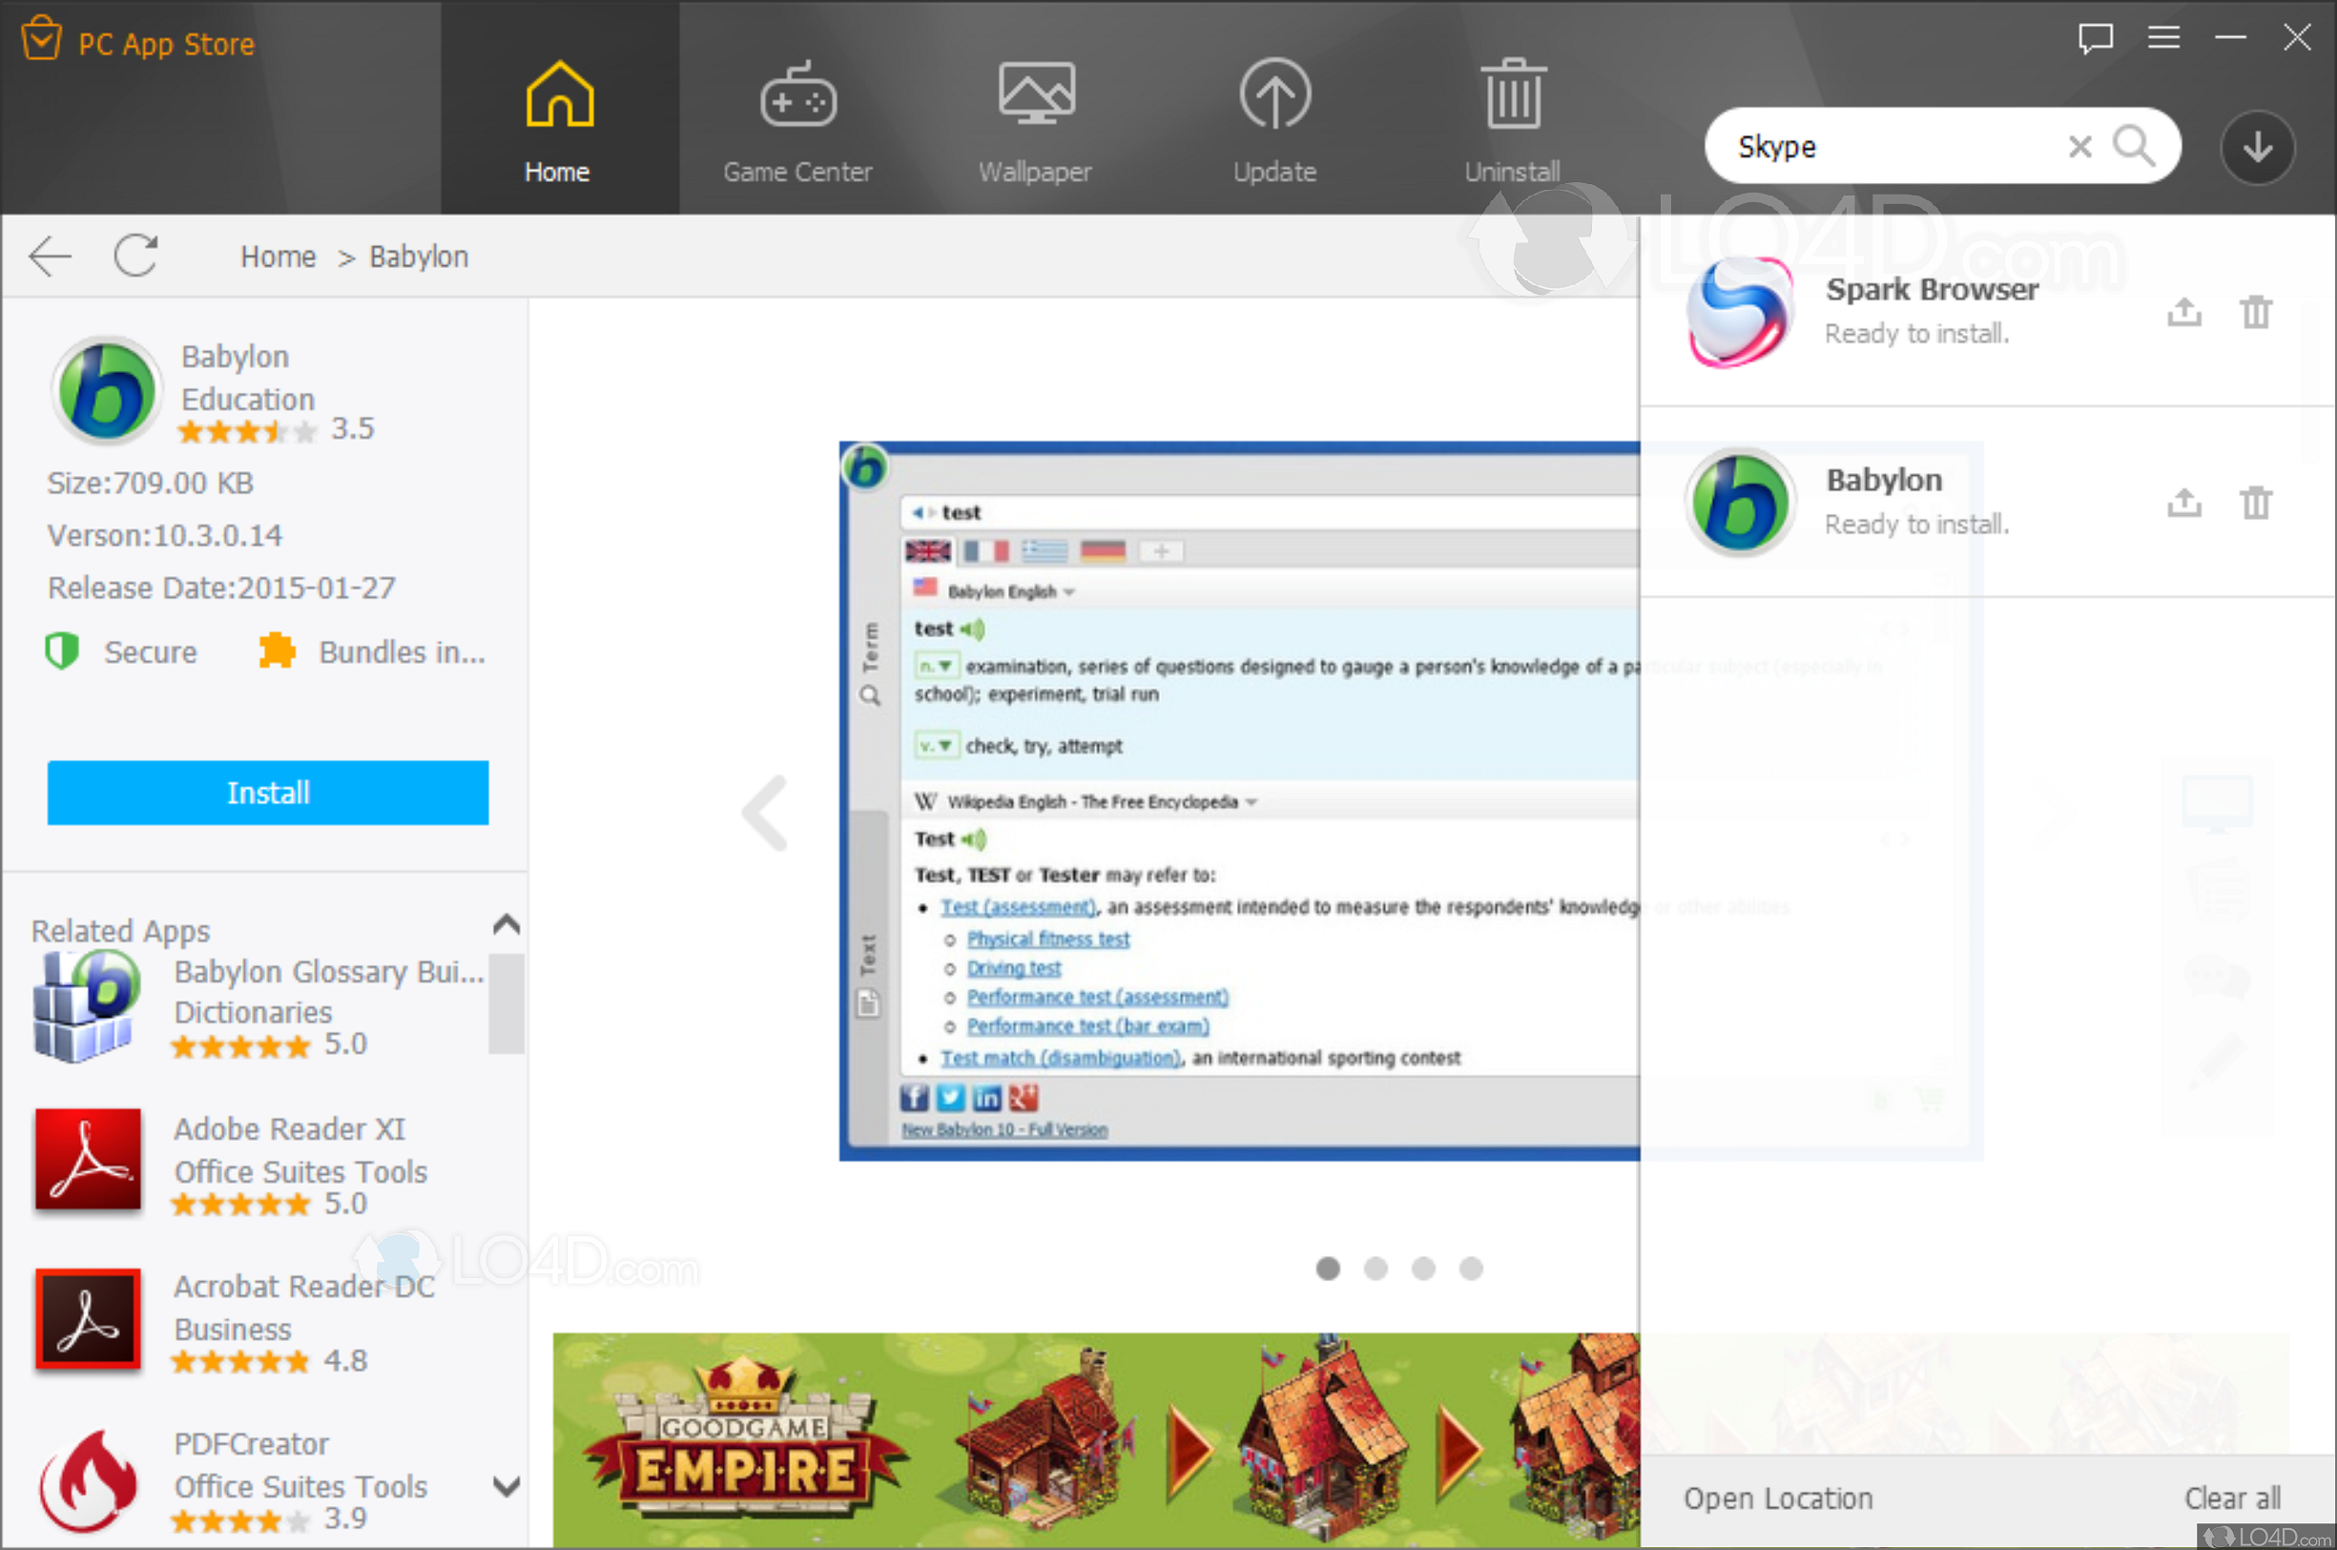Open the Update section

click(1274, 120)
